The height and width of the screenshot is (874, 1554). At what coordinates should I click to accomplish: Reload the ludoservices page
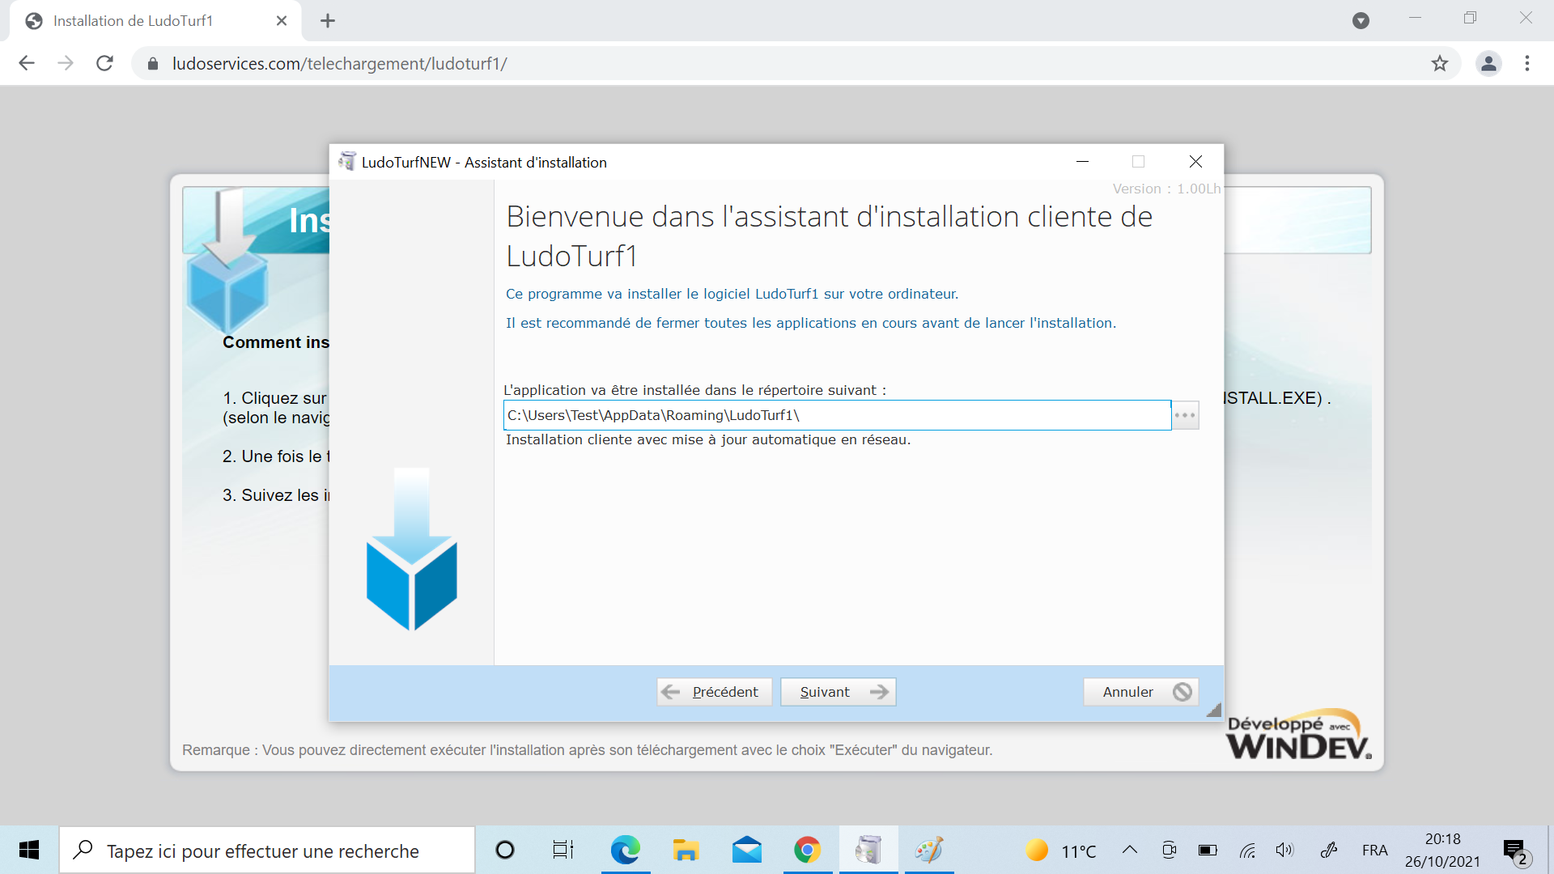tap(104, 63)
